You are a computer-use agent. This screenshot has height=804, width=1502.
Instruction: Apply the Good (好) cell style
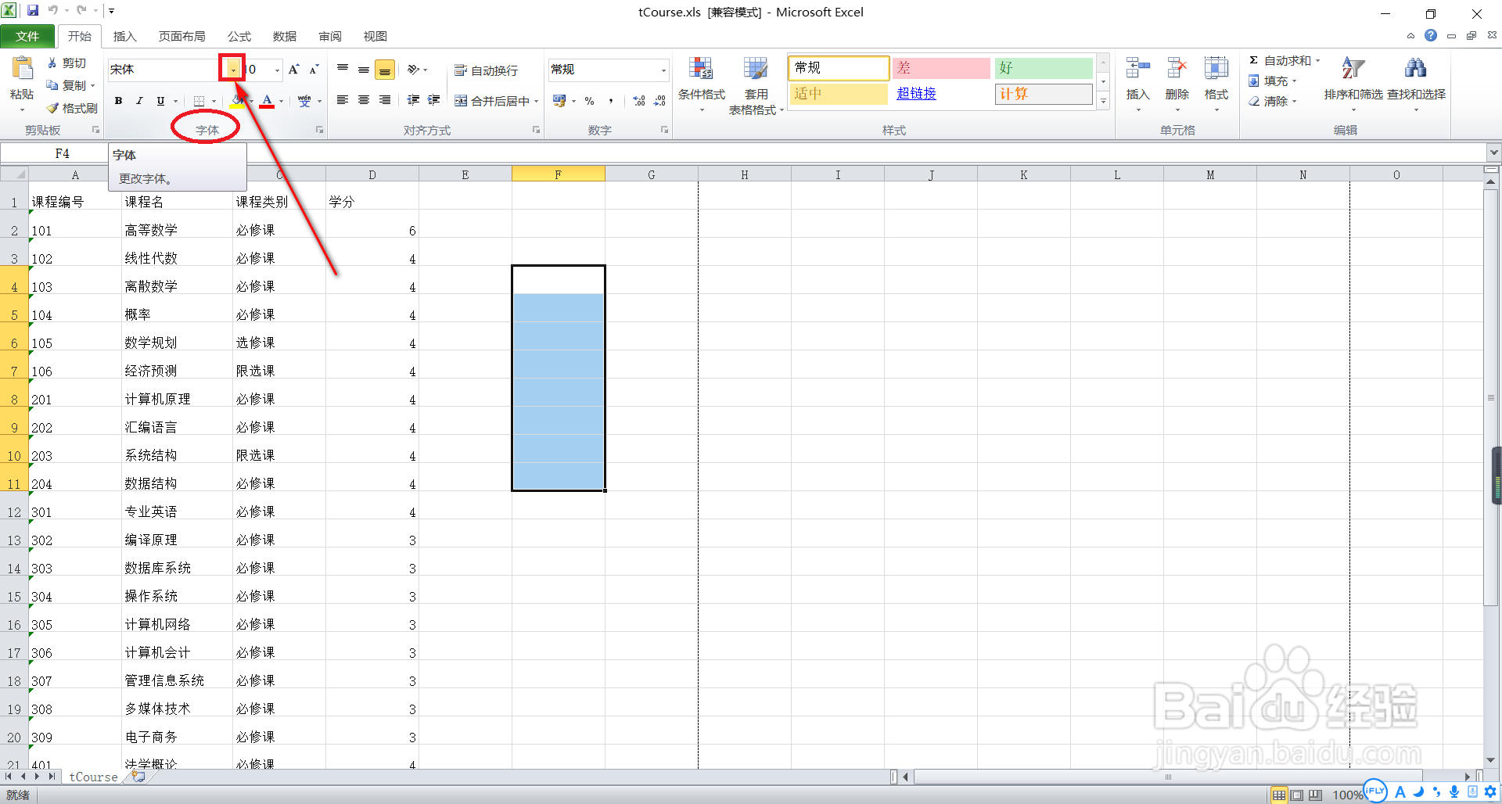click(1044, 68)
